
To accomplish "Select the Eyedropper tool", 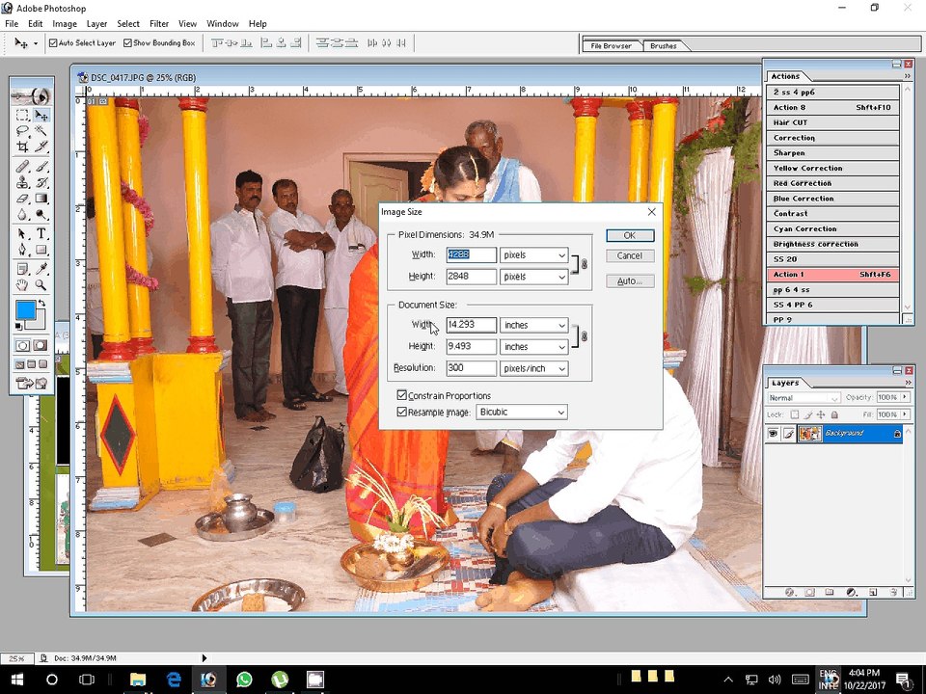I will pos(41,270).
